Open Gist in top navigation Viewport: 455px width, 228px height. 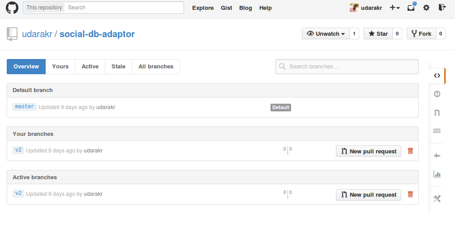(x=226, y=8)
